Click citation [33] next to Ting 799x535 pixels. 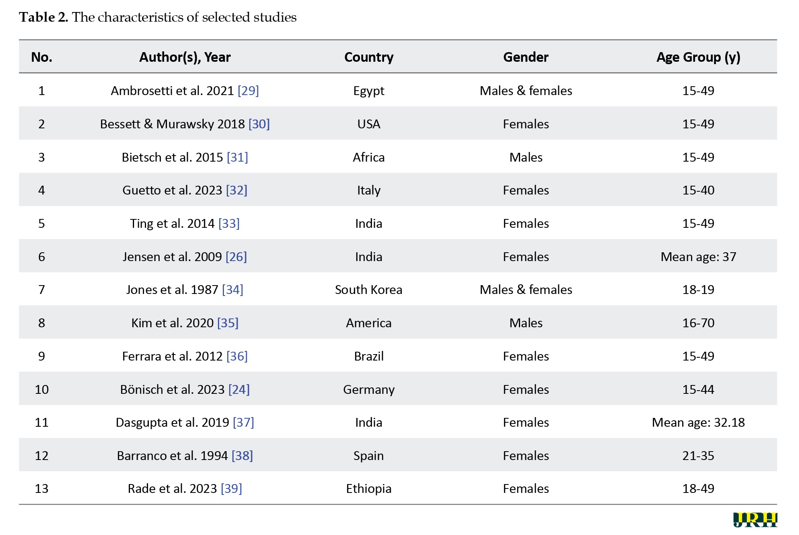(x=229, y=223)
